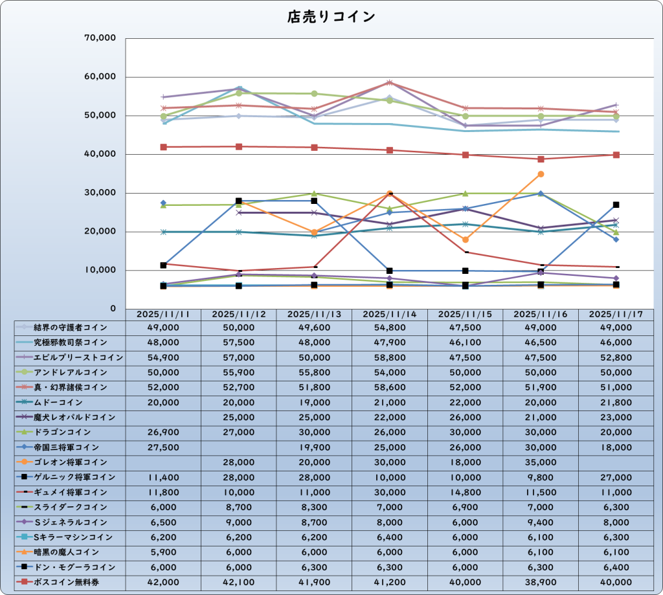Select エビルプリーストコイン's 58,800 table cell
Image resolution: width=663 pixels, height=595 pixels.
(390, 357)
